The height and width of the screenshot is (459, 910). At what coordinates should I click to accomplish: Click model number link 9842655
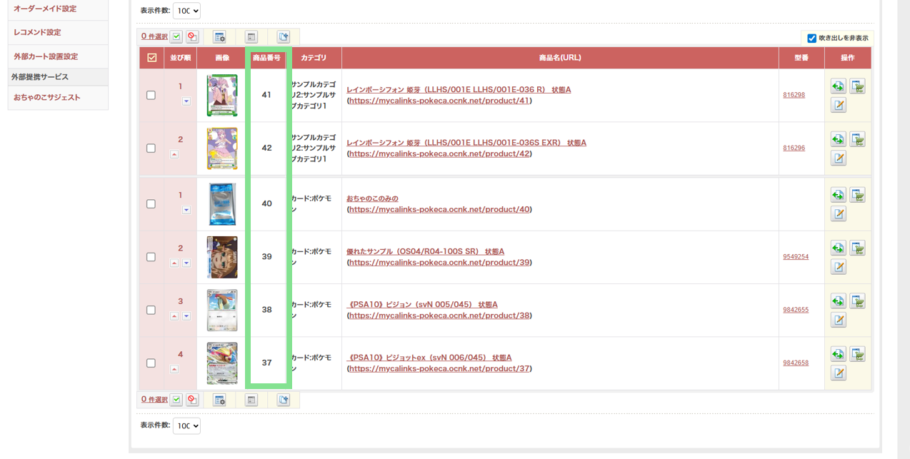795,310
